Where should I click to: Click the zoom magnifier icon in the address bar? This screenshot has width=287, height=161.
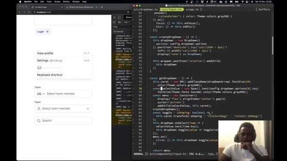pyautogui.click(x=128, y=12)
